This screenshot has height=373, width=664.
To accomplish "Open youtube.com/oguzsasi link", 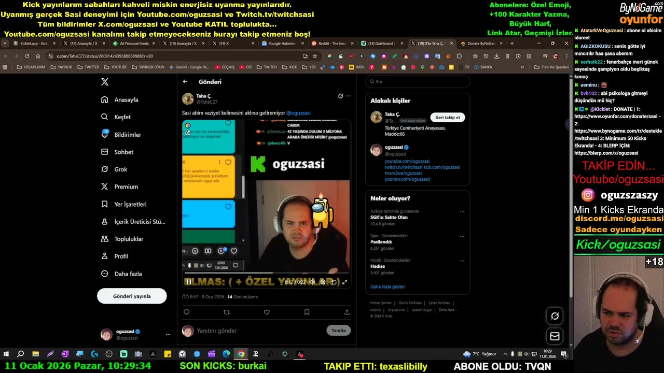I will pos(407,161).
